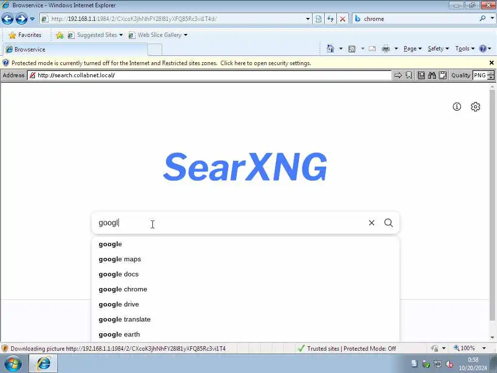Toggle the Compatibility View icon

(x=318, y=19)
